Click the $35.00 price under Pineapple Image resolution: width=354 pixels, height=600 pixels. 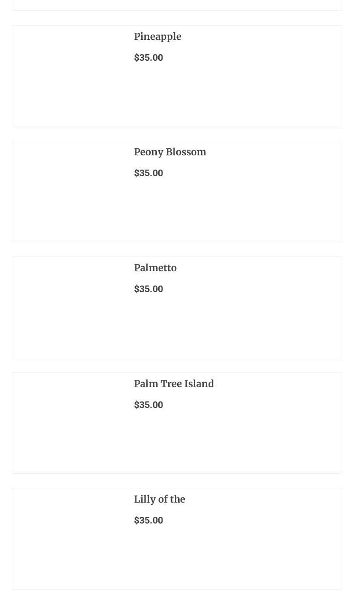tap(148, 57)
